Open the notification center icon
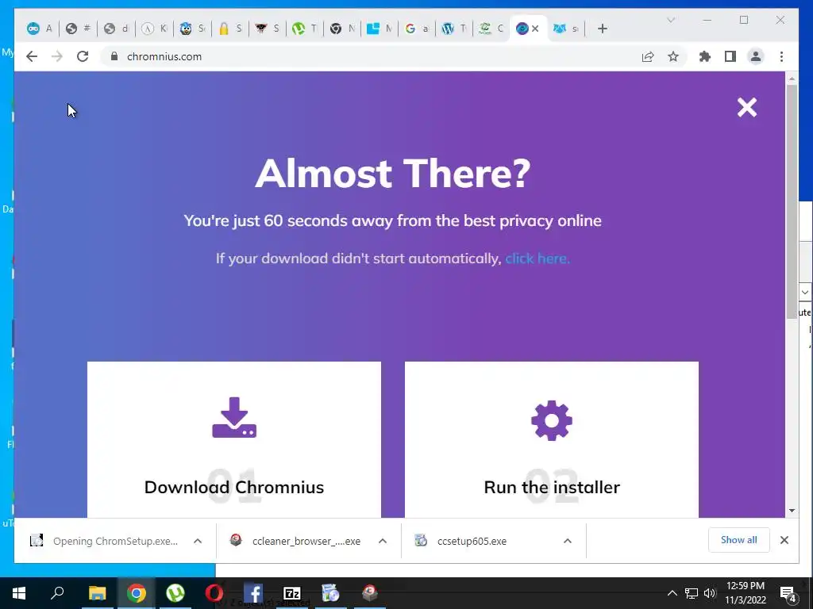Viewport: 813px width, 609px height. pos(788,593)
